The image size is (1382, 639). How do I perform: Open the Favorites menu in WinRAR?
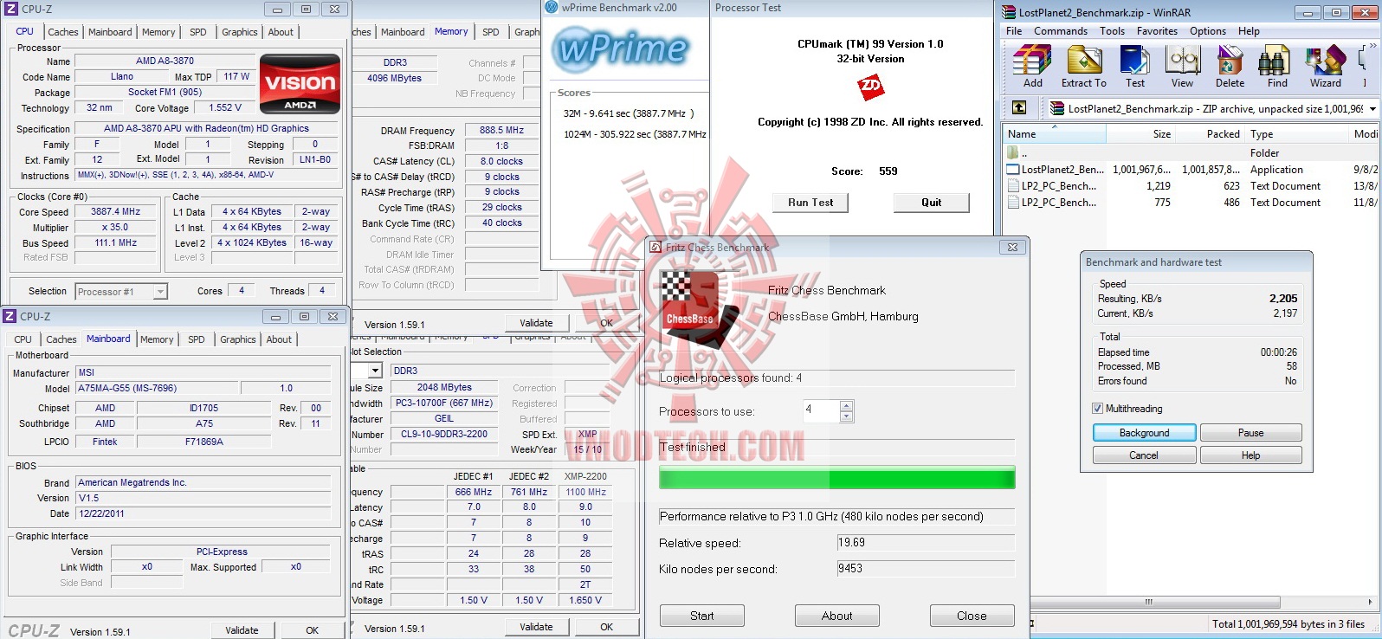point(1157,31)
